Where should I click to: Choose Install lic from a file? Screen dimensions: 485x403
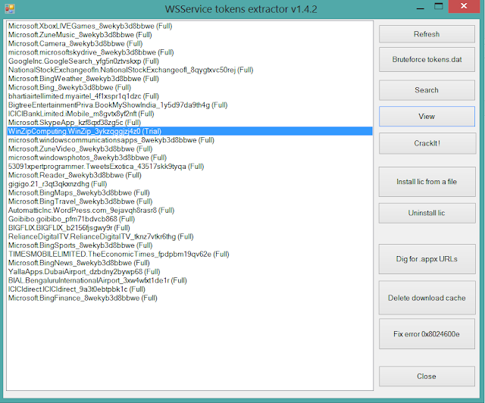[427, 182]
